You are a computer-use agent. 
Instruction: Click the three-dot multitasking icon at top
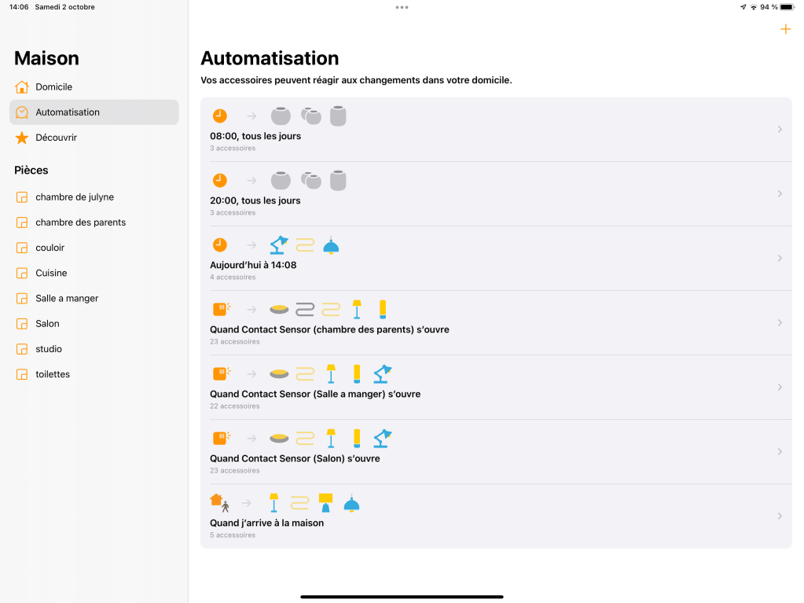402,7
